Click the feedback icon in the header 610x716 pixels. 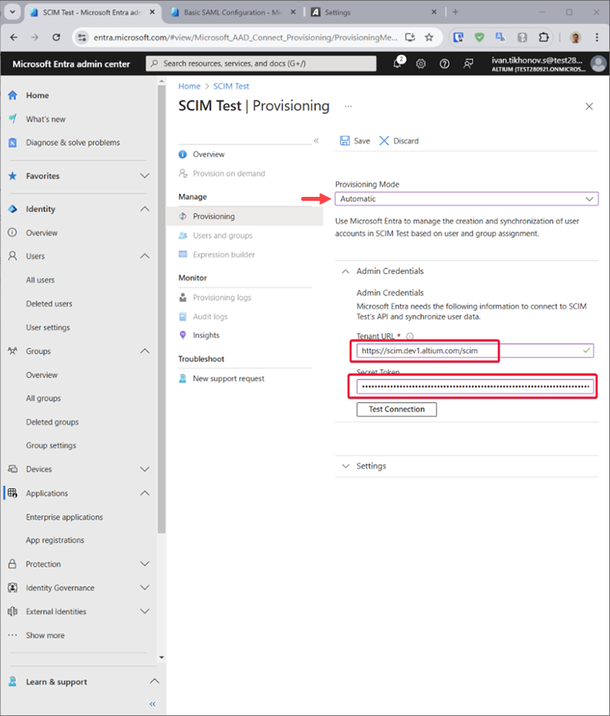(x=469, y=64)
